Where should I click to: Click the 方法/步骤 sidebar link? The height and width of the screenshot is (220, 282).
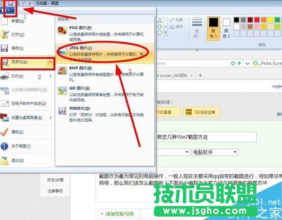(55, 180)
